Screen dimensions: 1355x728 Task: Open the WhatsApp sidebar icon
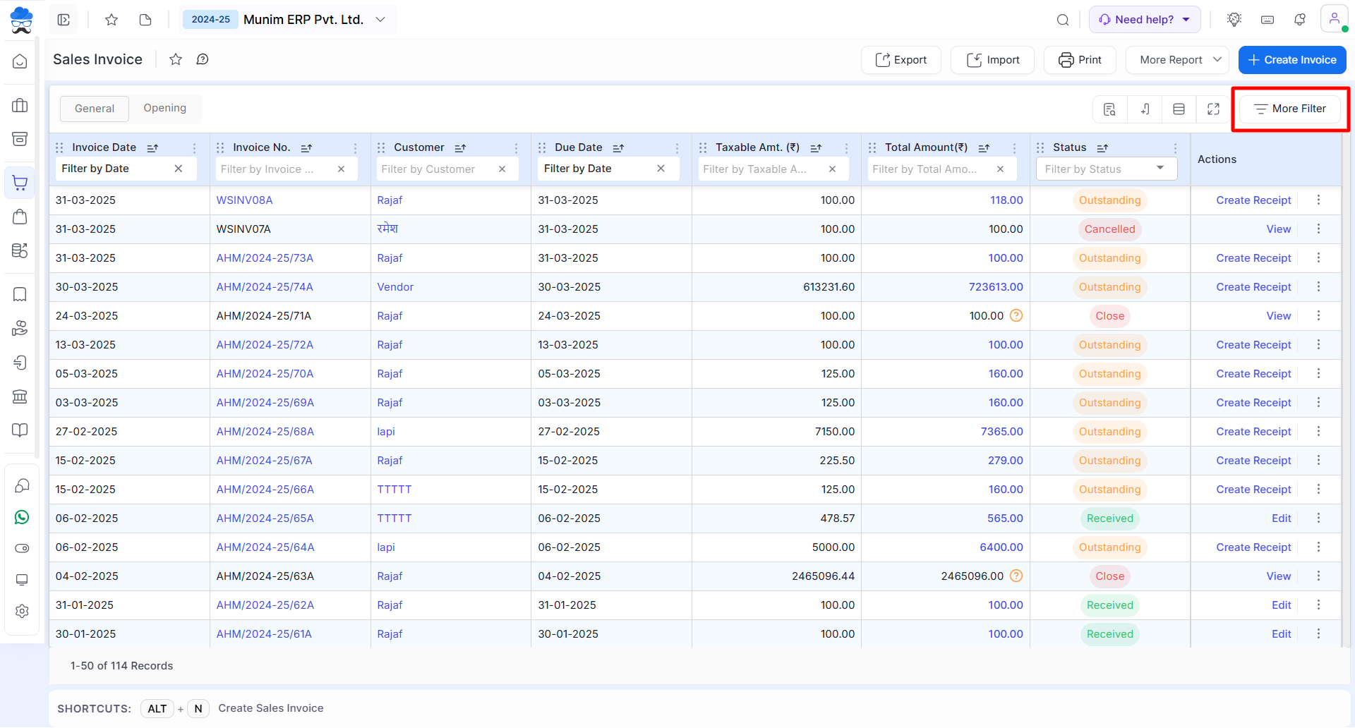22,517
